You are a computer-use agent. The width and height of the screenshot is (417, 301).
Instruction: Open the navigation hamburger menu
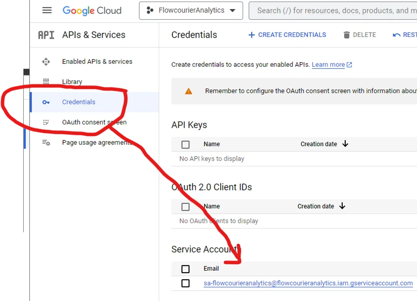click(47, 10)
